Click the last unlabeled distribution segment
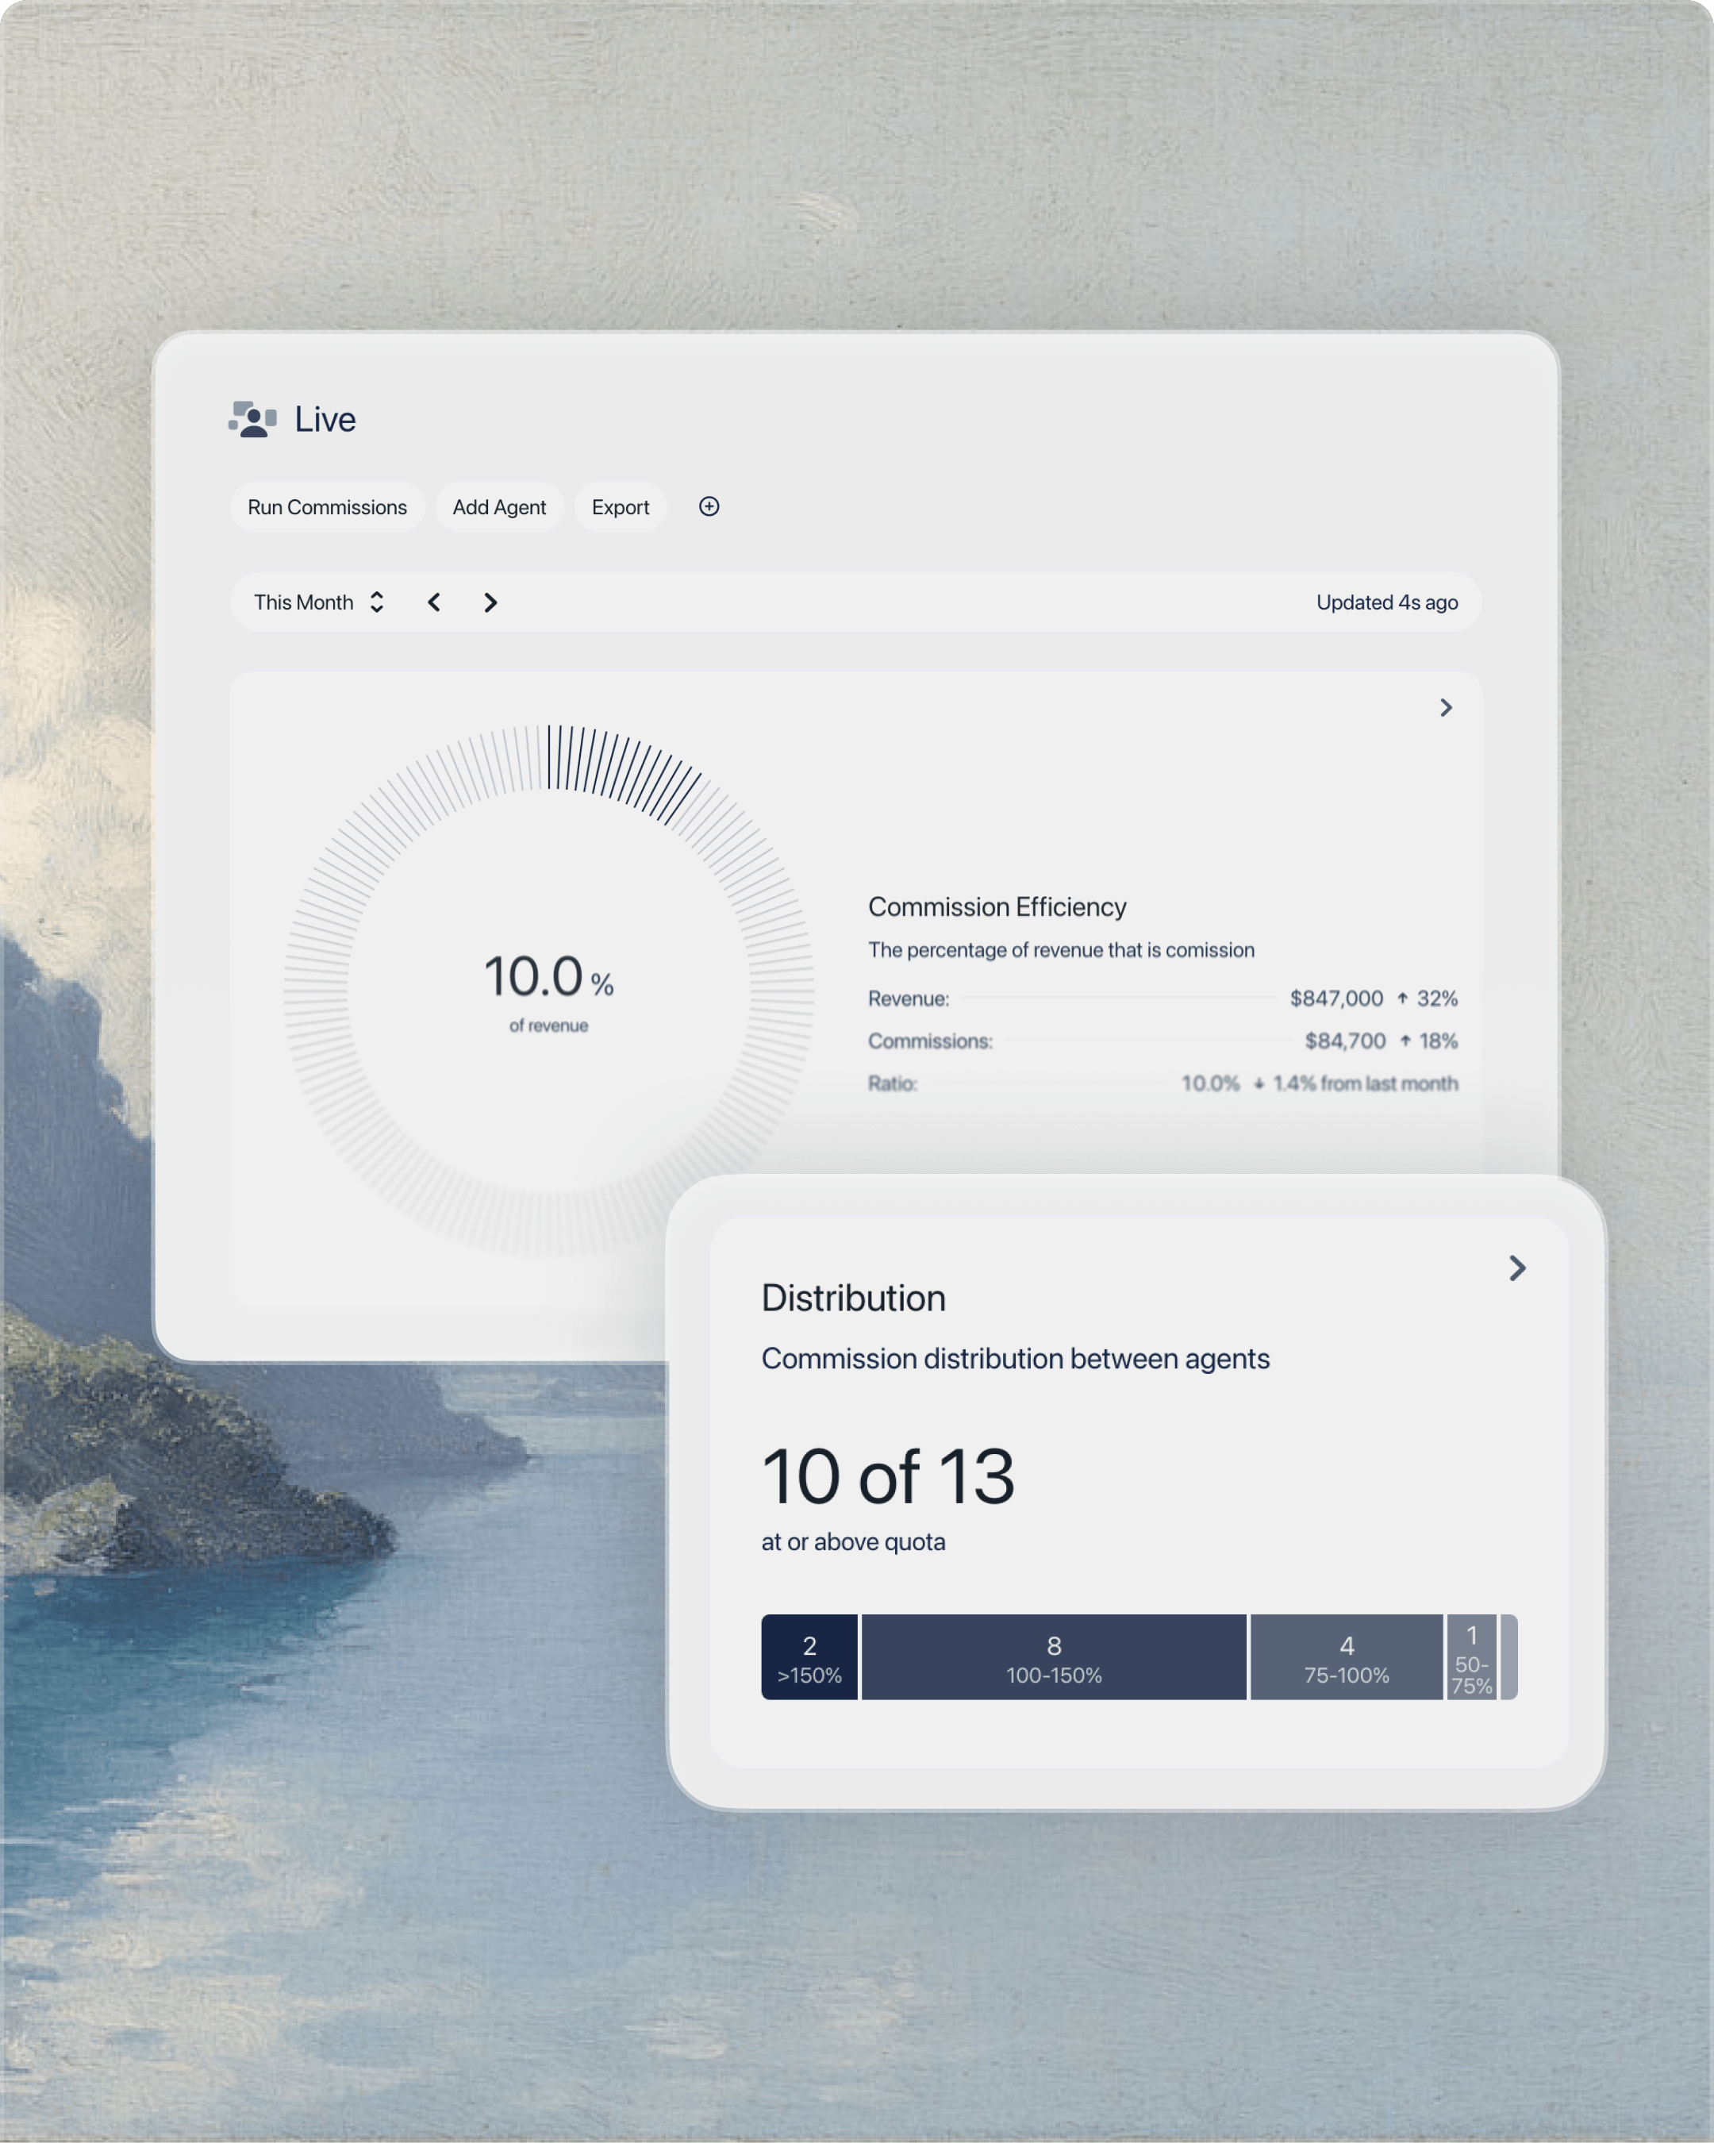The image size is (1714, 2143). (x=1508, y=1658)
